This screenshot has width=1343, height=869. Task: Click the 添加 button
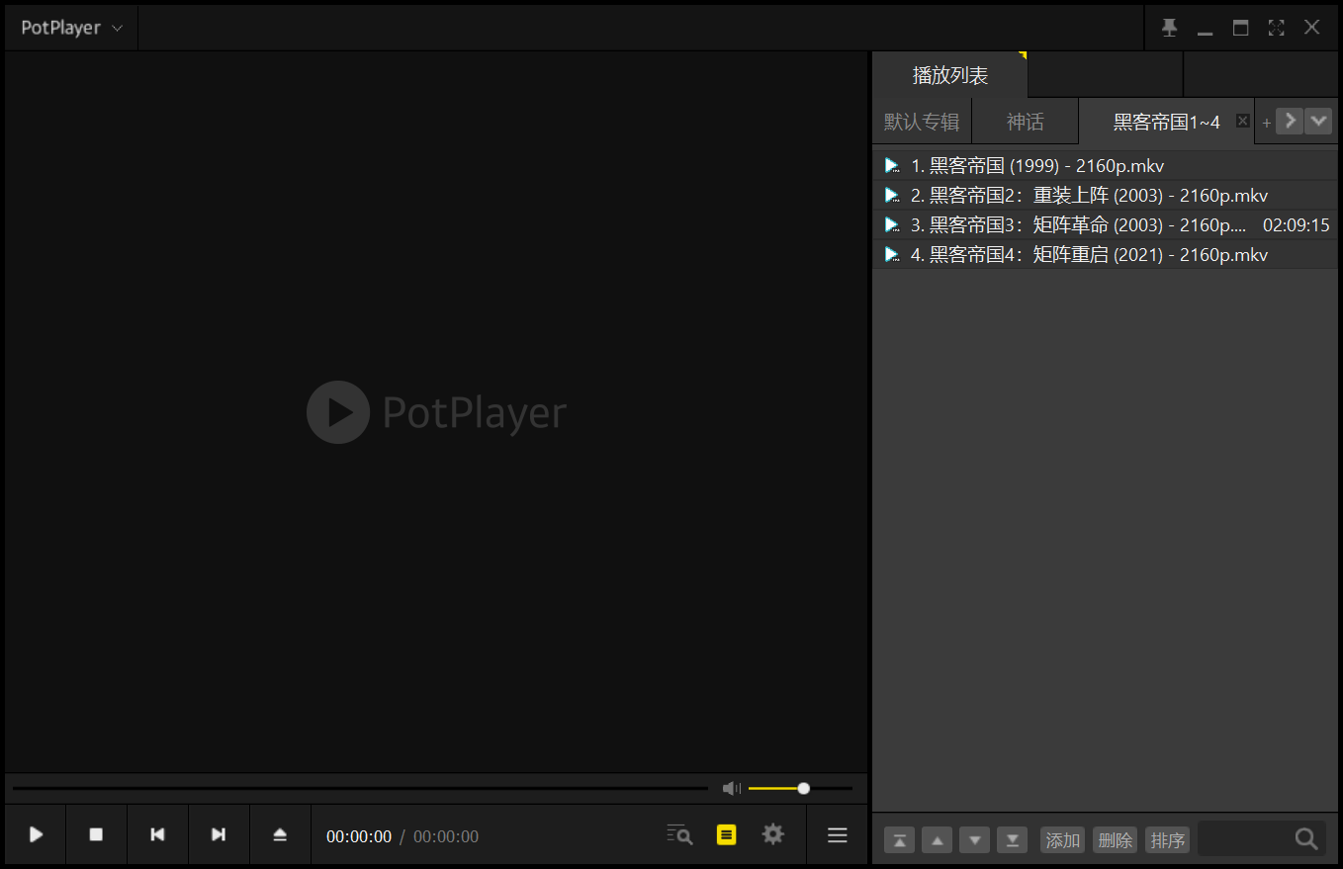1062,840
